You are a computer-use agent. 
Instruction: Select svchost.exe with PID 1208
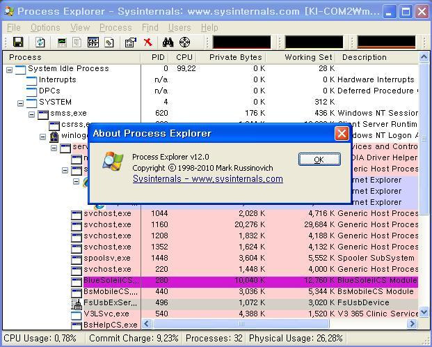pos(211,236)
